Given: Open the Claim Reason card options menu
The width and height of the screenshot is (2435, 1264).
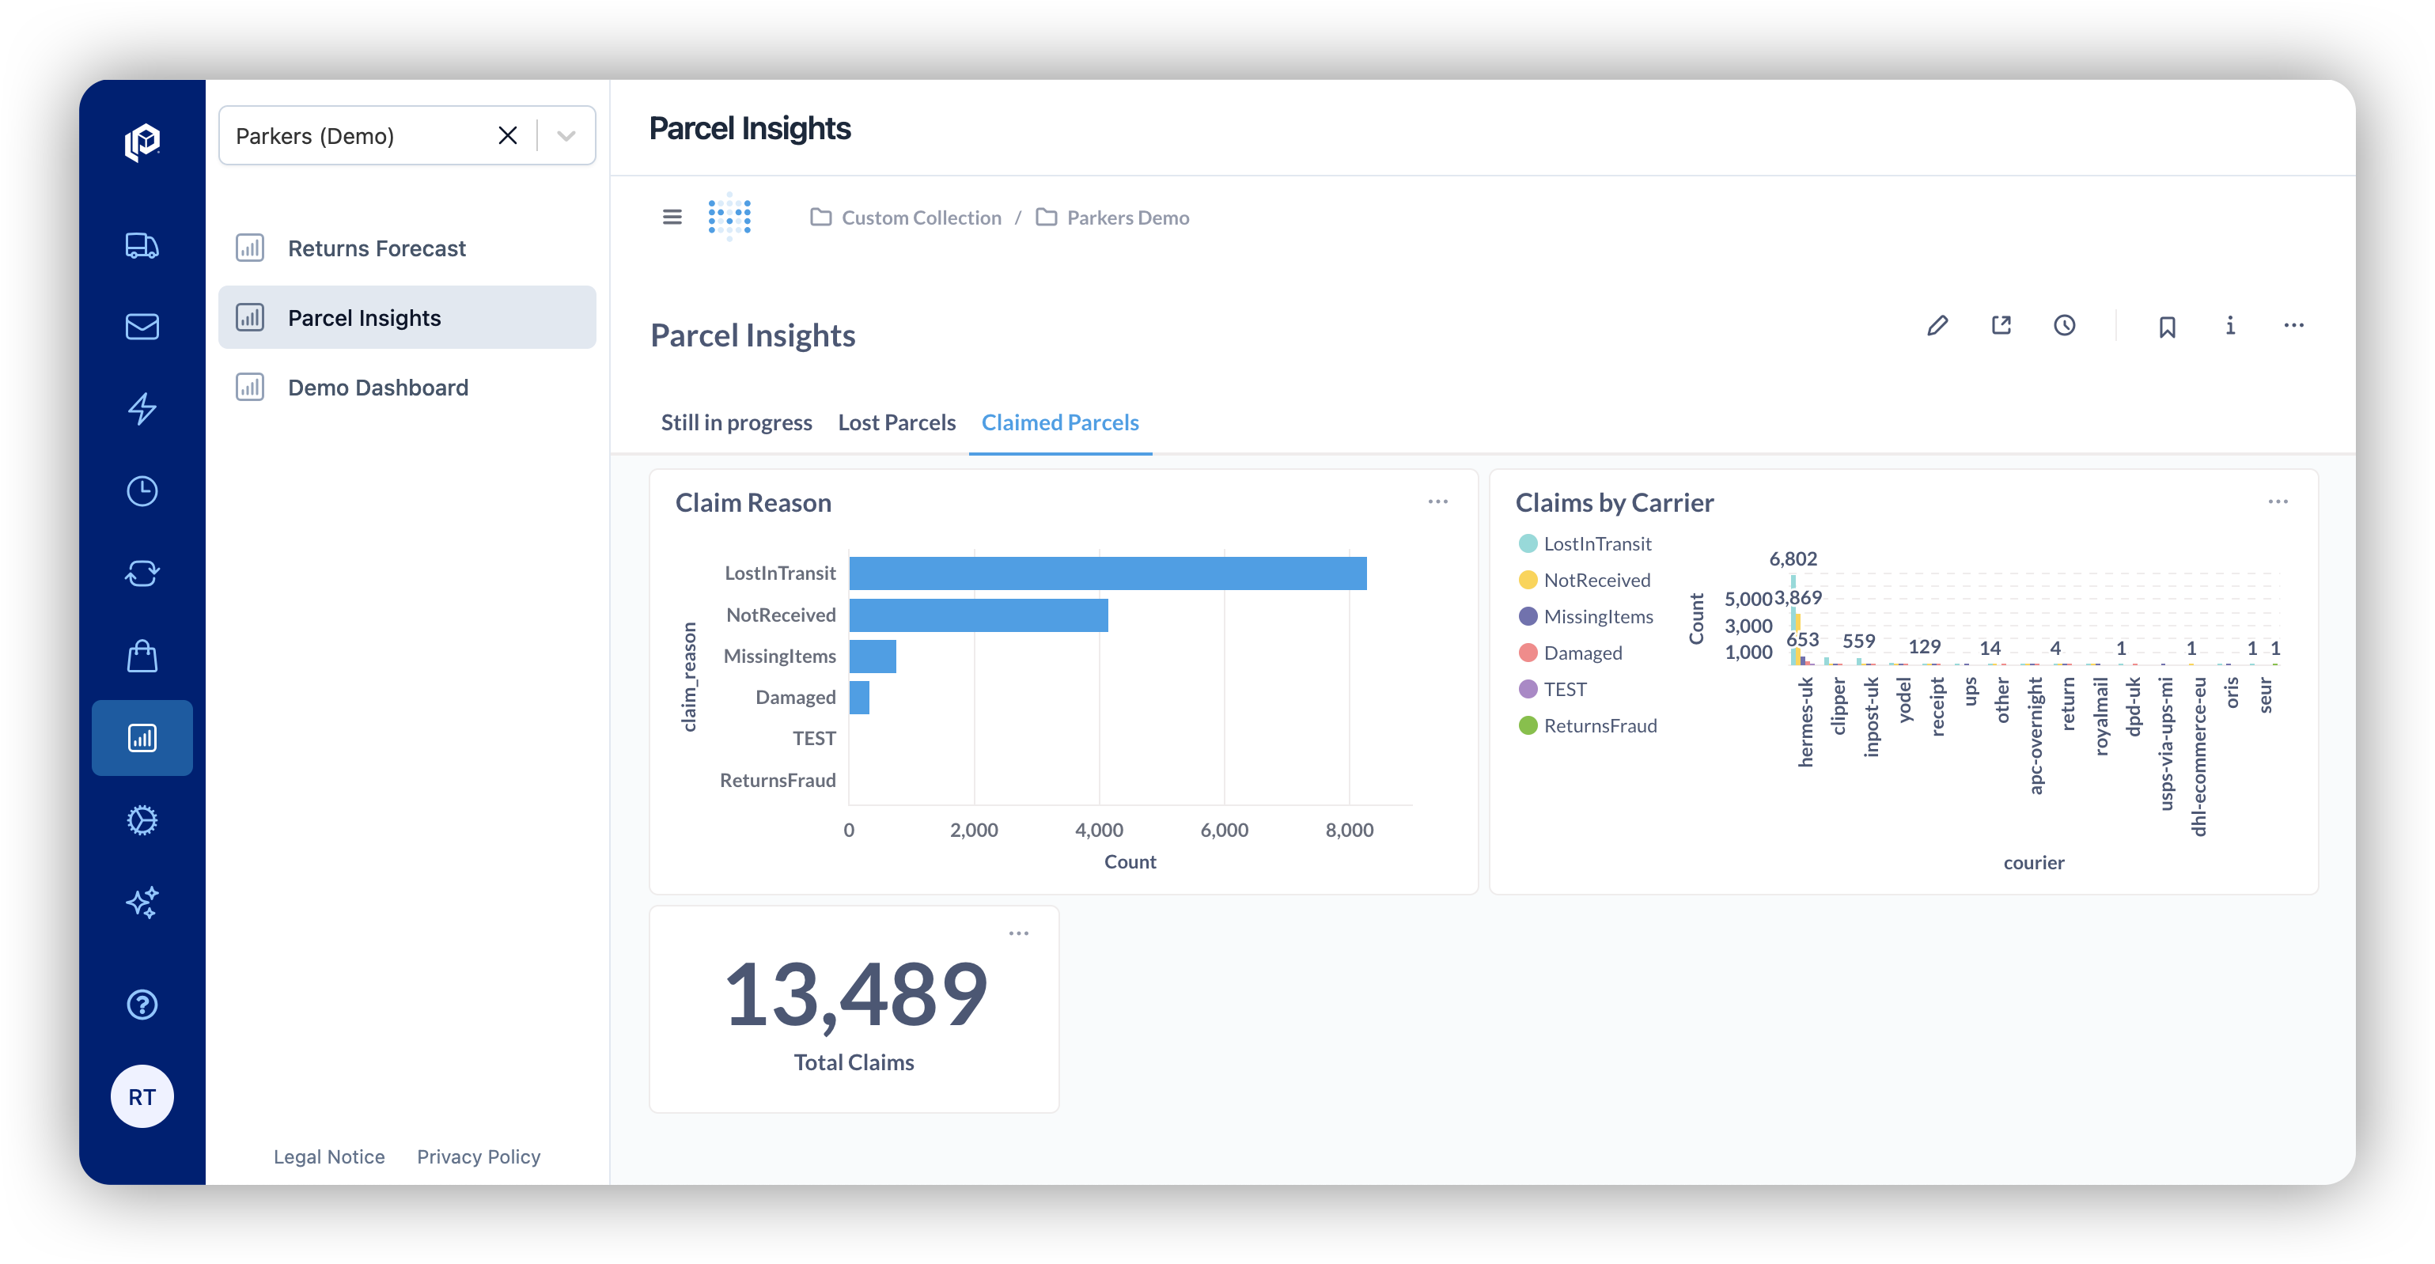Looking at the screenshot, I should pyautogui.click(x=1437, y=502).
